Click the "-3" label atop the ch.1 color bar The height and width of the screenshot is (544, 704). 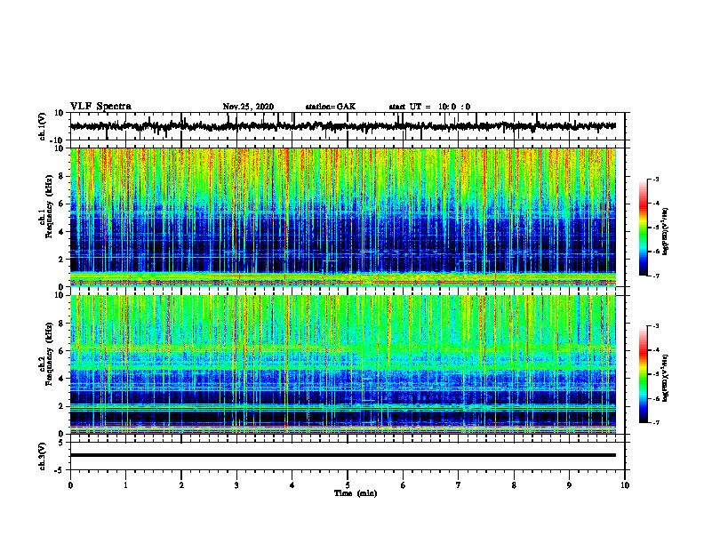(x=655, y=179)
